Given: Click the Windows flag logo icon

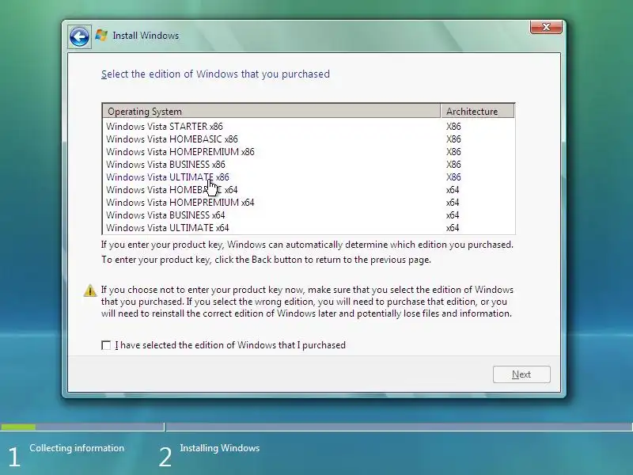Looking at the screenshot, I should (101, 36).
